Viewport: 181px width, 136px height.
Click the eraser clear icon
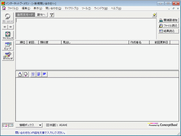coord(154,15)
